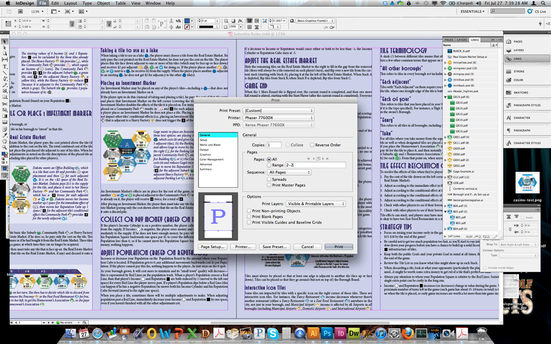The height and width of the screenshot is (344, 551).
Task: Open the Essentials workspace switcher
Action: pyautogui.click(x=473, y=12)
